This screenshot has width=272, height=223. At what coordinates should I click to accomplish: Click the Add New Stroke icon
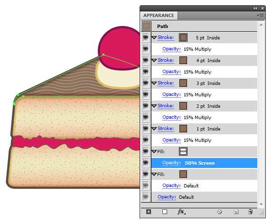tap(149, 212)
